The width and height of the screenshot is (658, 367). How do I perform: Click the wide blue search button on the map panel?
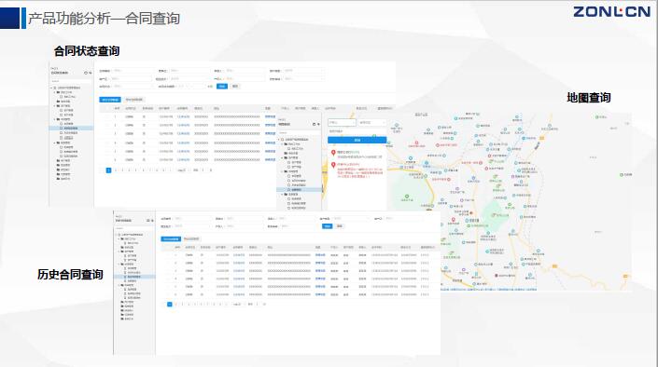pos(357,140)
